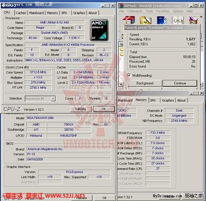Click the Channels value Dual
The image size is (206, 201).
179,110
